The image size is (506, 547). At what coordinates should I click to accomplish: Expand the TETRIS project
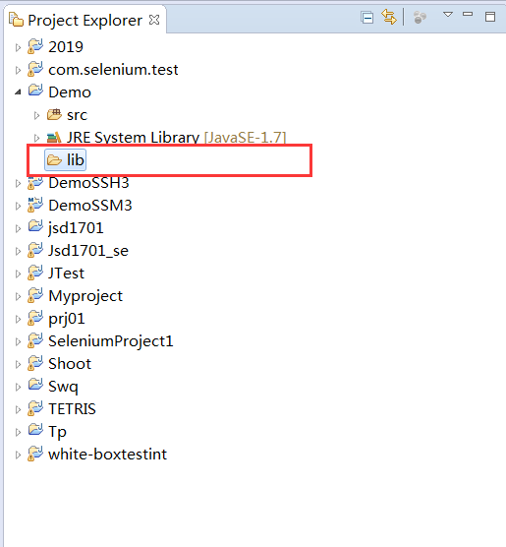click(18, 409)
